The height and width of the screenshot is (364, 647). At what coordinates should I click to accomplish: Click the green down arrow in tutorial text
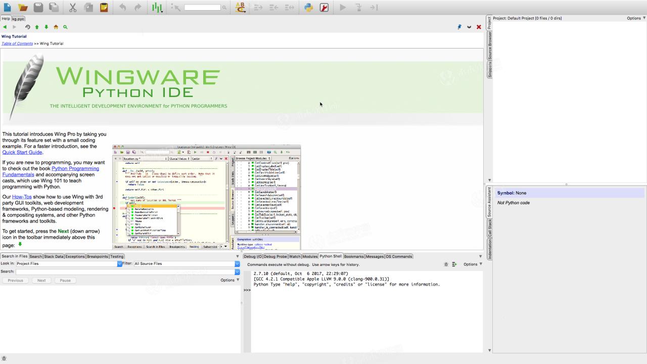point(20,244)
